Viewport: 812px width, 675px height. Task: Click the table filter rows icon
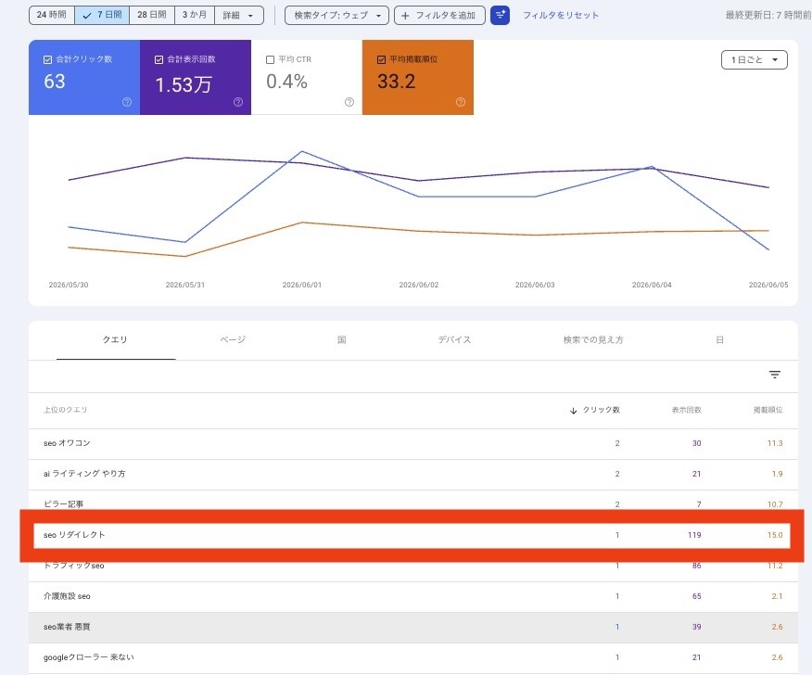775,375
